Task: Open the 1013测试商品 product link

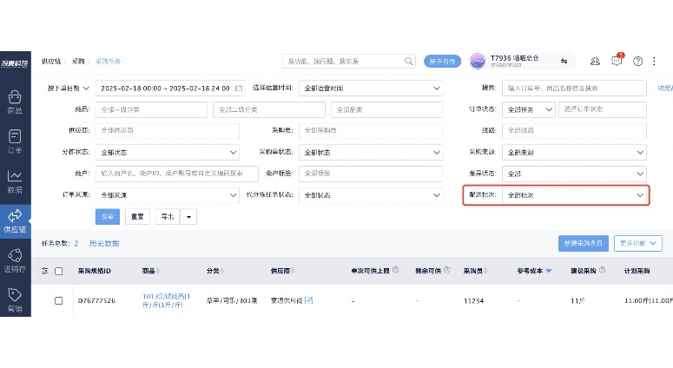Action: tap(166, 300)
